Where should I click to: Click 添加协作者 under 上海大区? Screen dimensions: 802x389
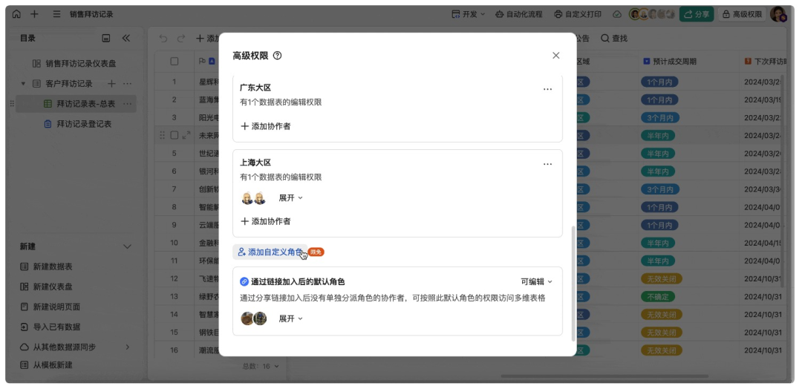265,221
